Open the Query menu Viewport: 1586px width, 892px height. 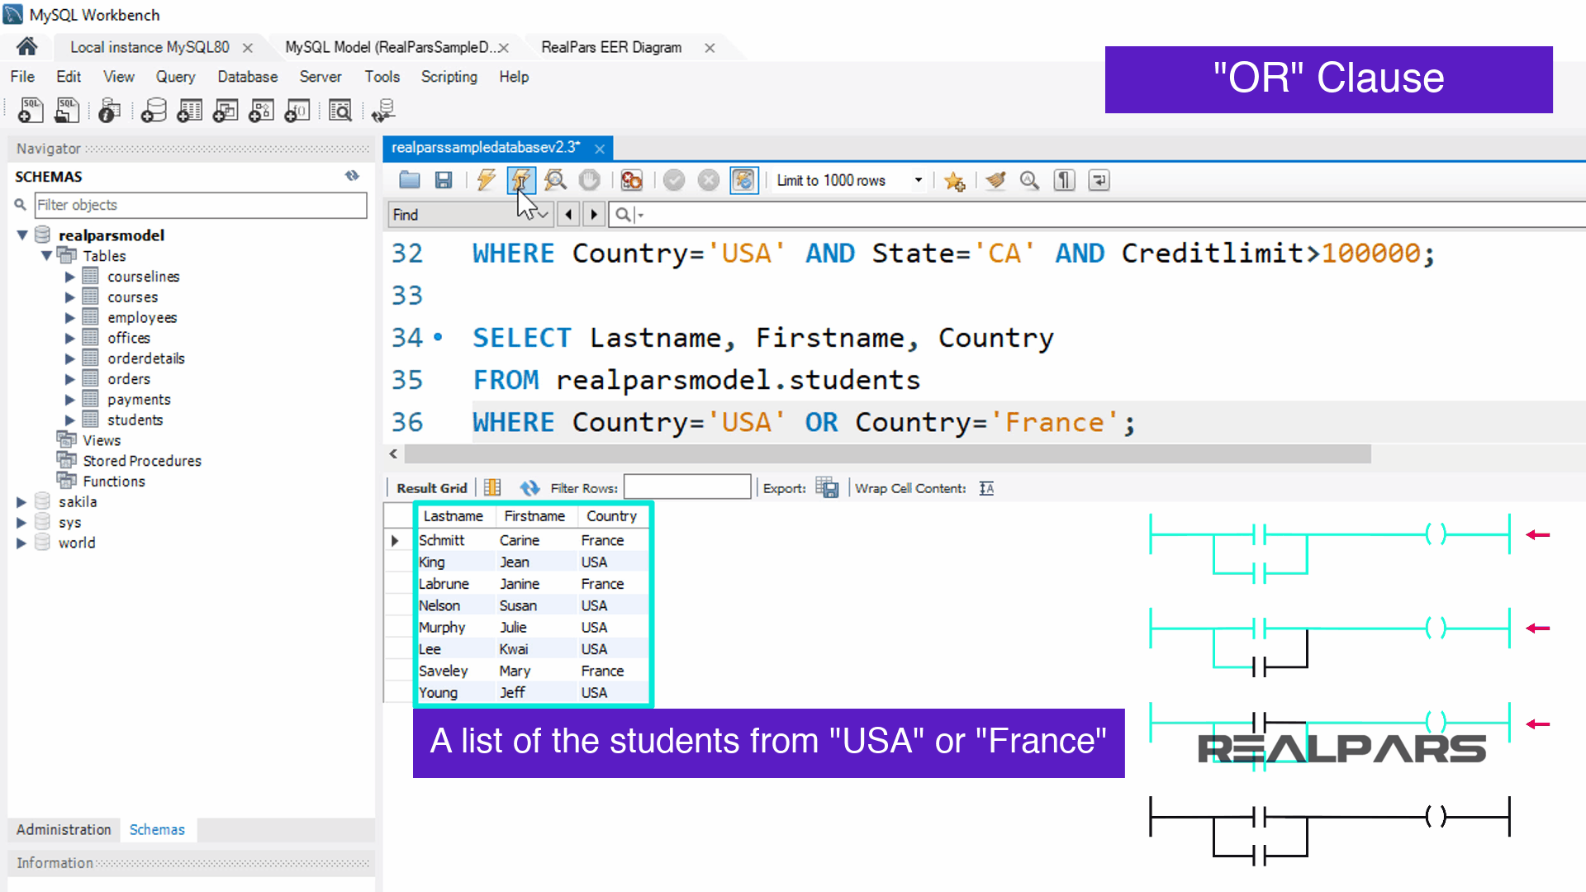[175, 77]
